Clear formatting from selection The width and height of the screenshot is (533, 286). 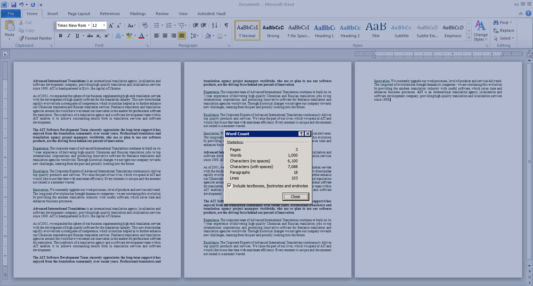pyautogui.click(x=145, y=26)
